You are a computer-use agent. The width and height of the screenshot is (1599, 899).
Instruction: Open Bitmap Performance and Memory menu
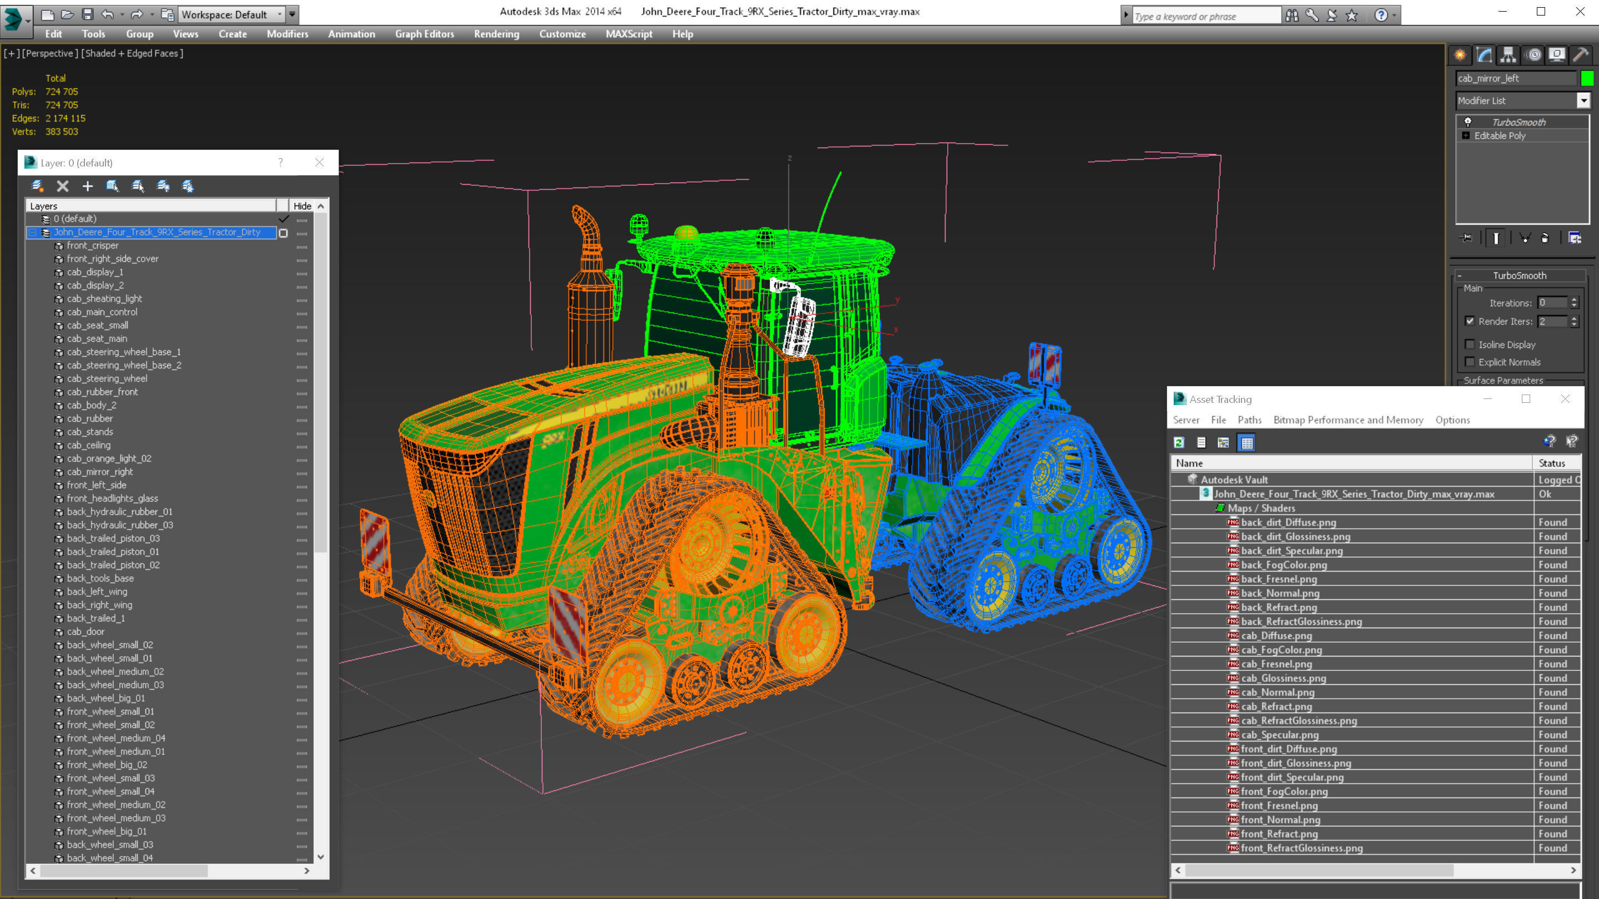[1348, 420]
